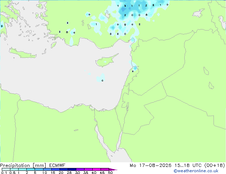Click the 'Precipitation [mm]' title text
This screenshot has height=174, width=226.
coord(23,165)
